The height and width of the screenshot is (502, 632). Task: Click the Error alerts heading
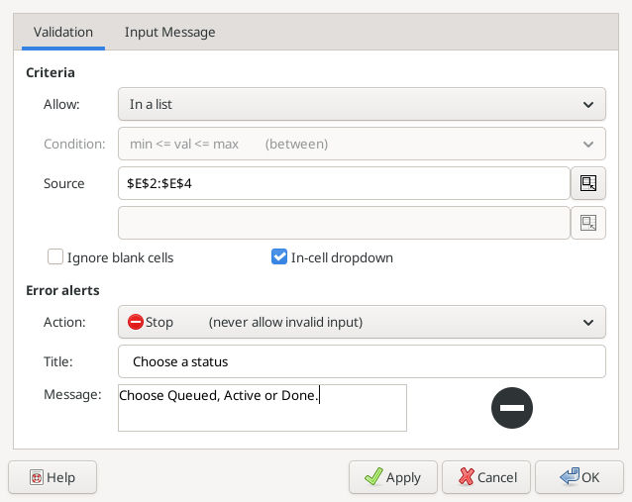pyautogui.click(x=62, y=290)
